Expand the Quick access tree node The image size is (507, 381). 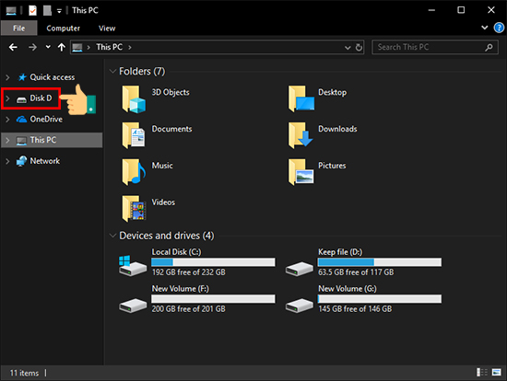[x=7, y=77]
